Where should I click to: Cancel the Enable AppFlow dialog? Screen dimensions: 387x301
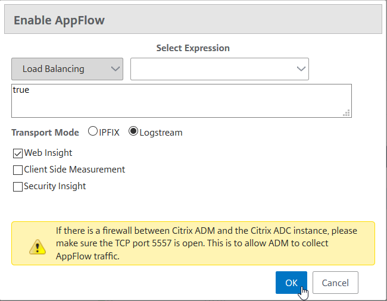point(335,283)
